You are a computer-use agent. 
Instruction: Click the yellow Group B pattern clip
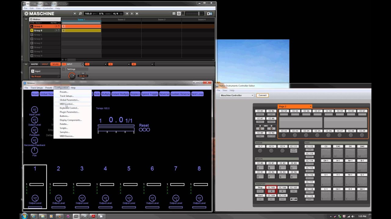click(x=81, y=30)
